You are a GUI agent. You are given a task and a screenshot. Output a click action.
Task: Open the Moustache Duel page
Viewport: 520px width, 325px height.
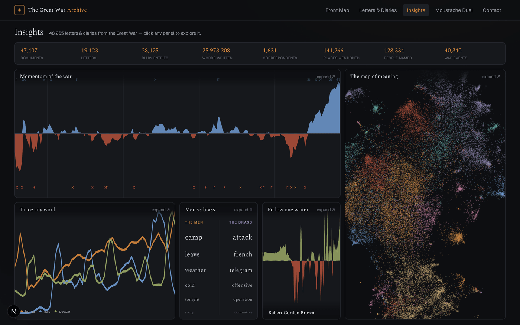pyautogui.click(x=454, y=10)
